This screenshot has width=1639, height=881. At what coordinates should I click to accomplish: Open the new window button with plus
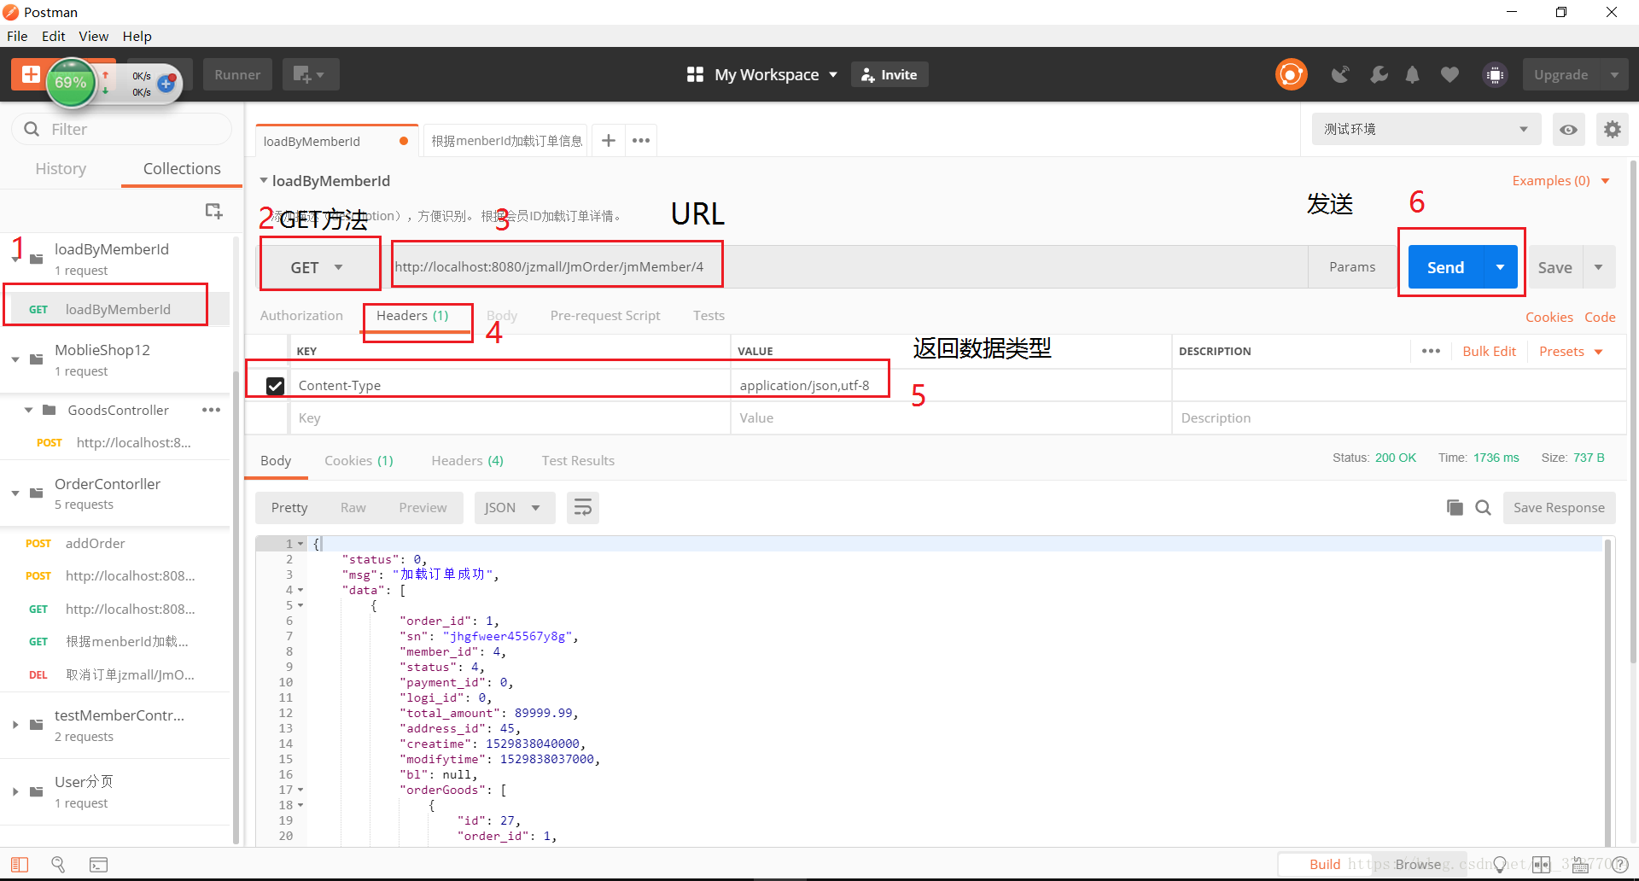[310, 74]
